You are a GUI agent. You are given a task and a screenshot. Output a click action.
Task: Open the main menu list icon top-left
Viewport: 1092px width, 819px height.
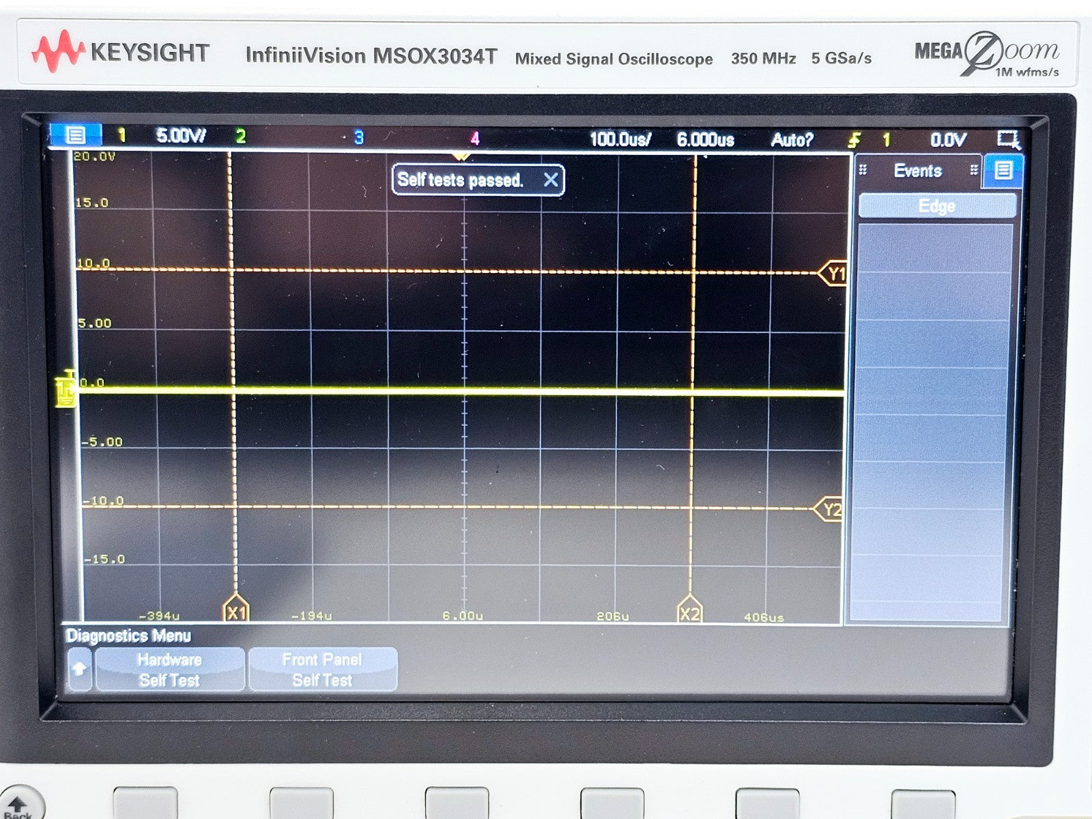pyautogui.click(x=77, y=136)
